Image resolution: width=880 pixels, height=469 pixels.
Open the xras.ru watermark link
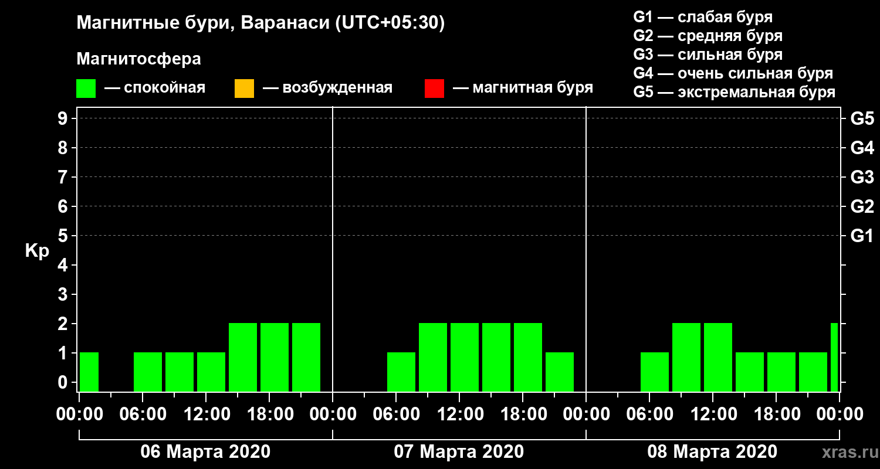coord(847,453)
